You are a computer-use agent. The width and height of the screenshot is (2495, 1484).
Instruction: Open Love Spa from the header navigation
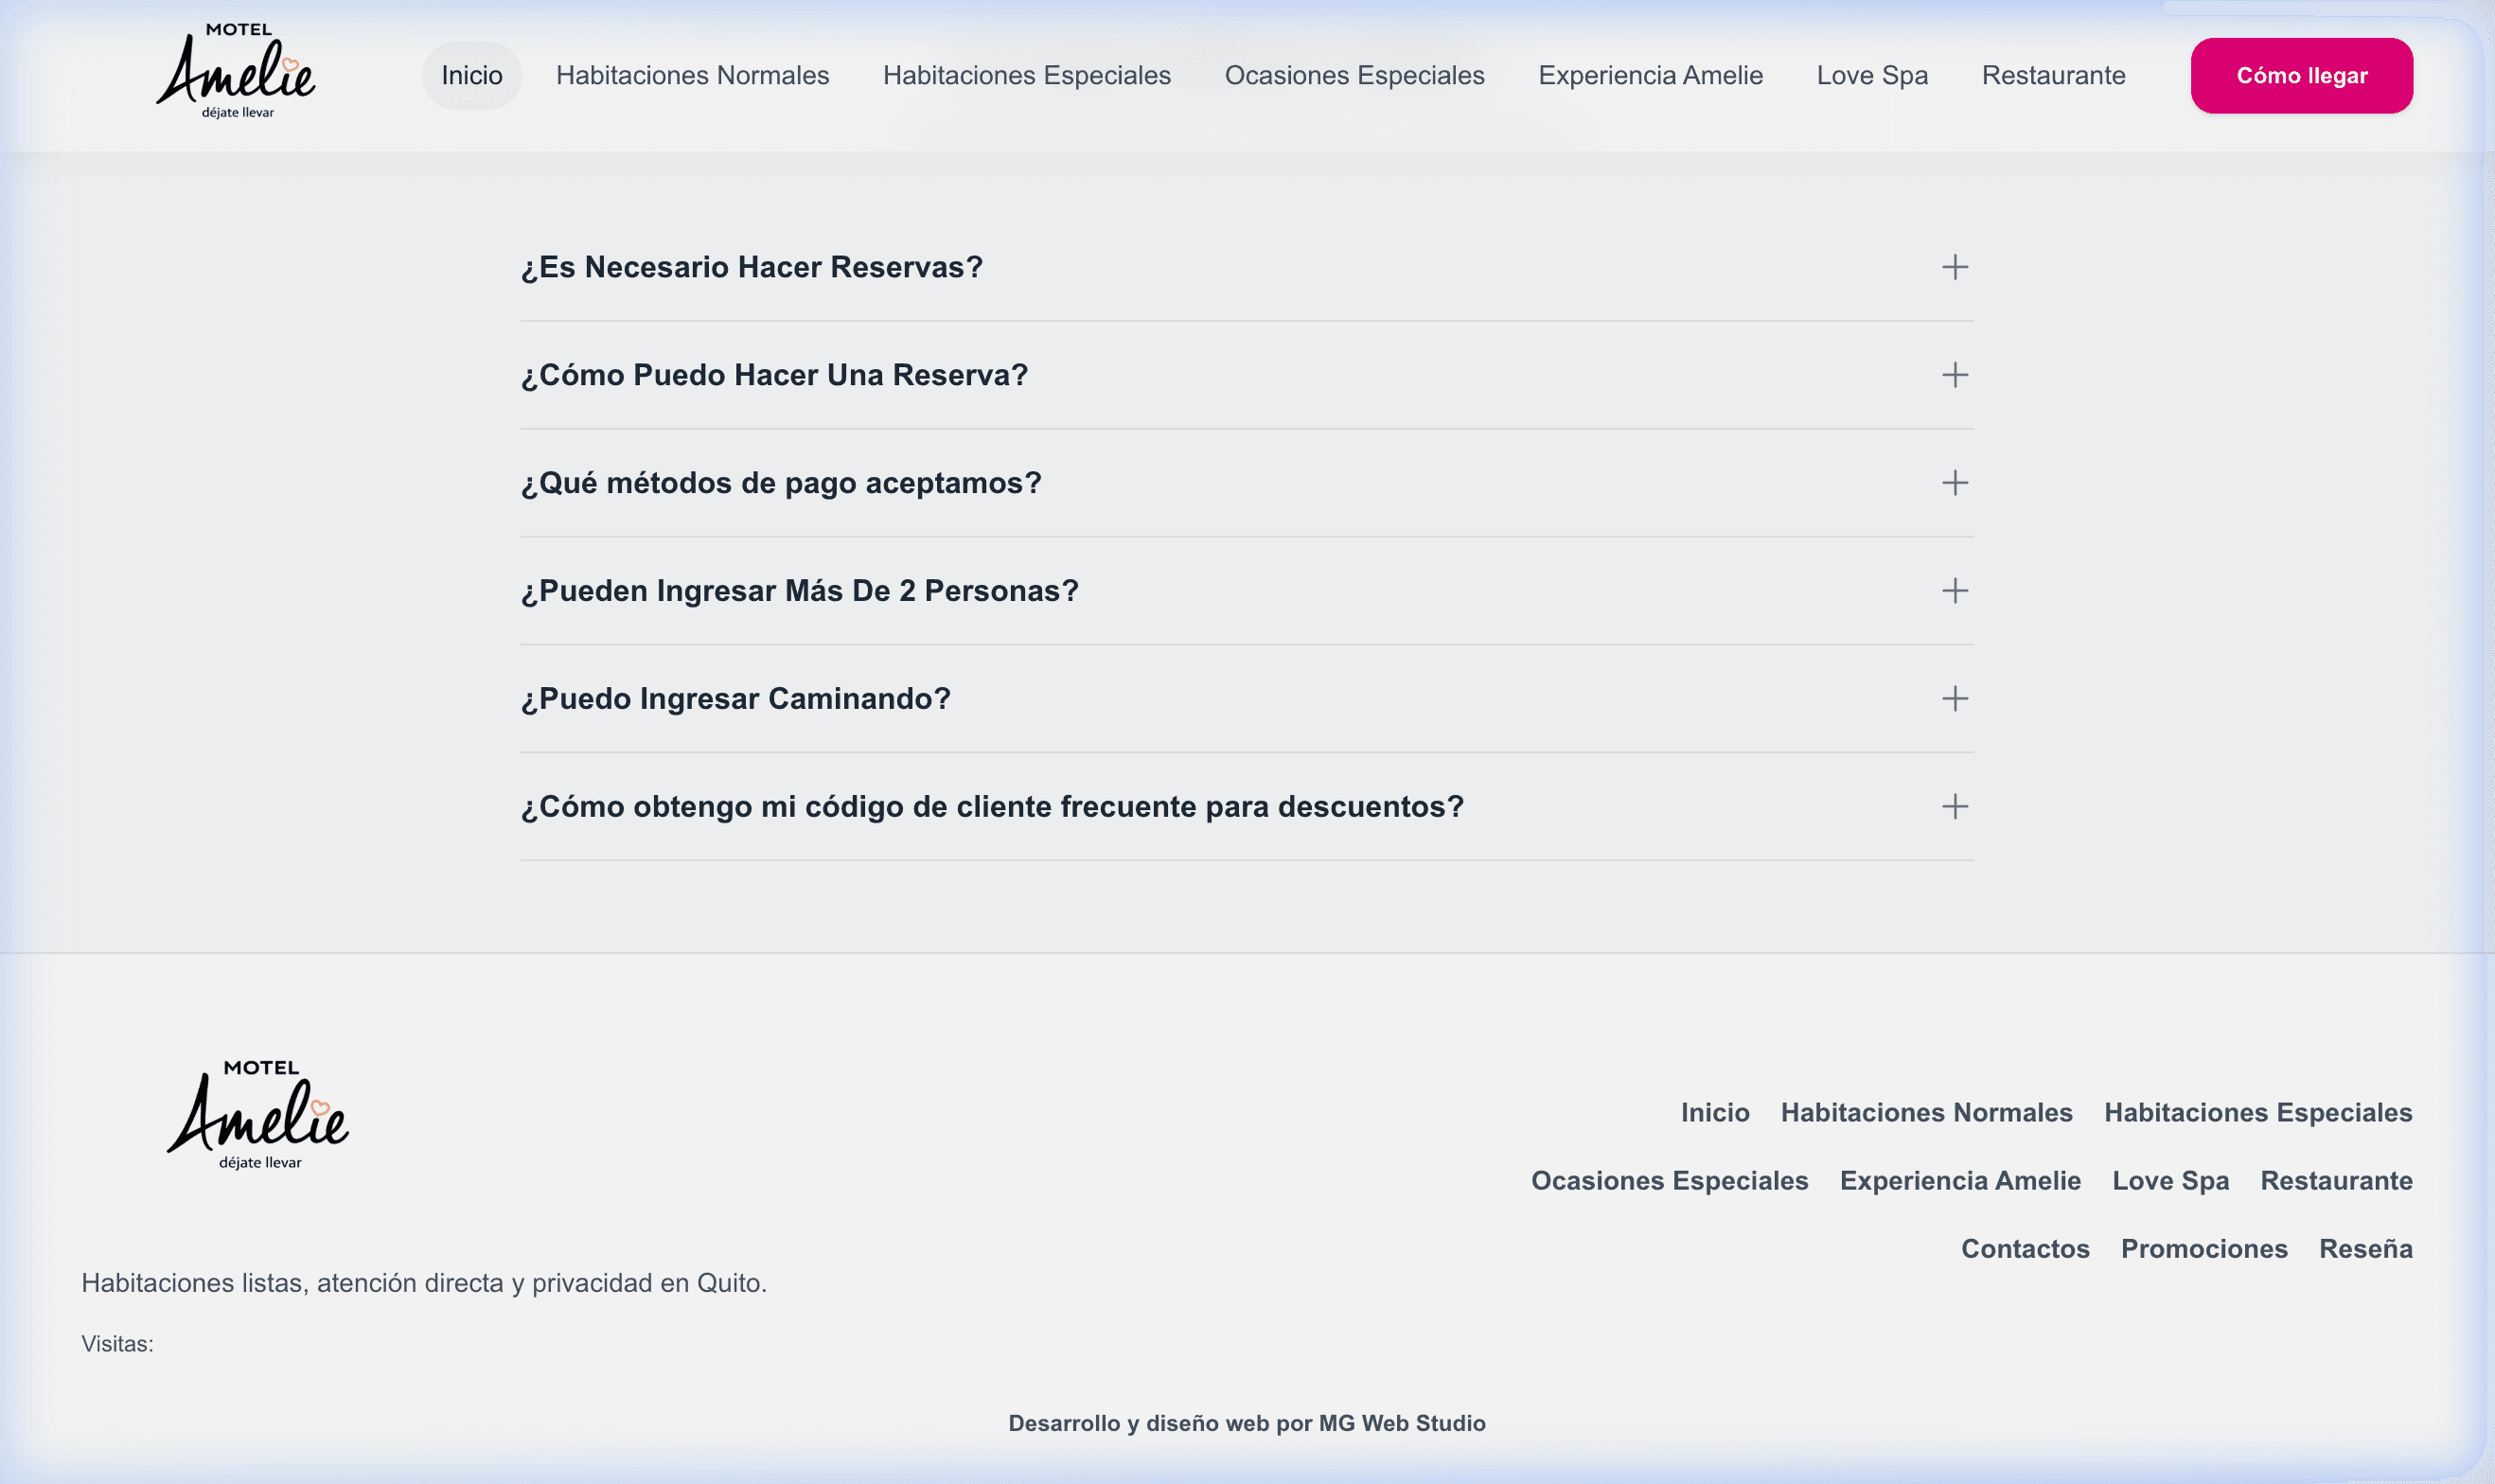(1871, 76)
